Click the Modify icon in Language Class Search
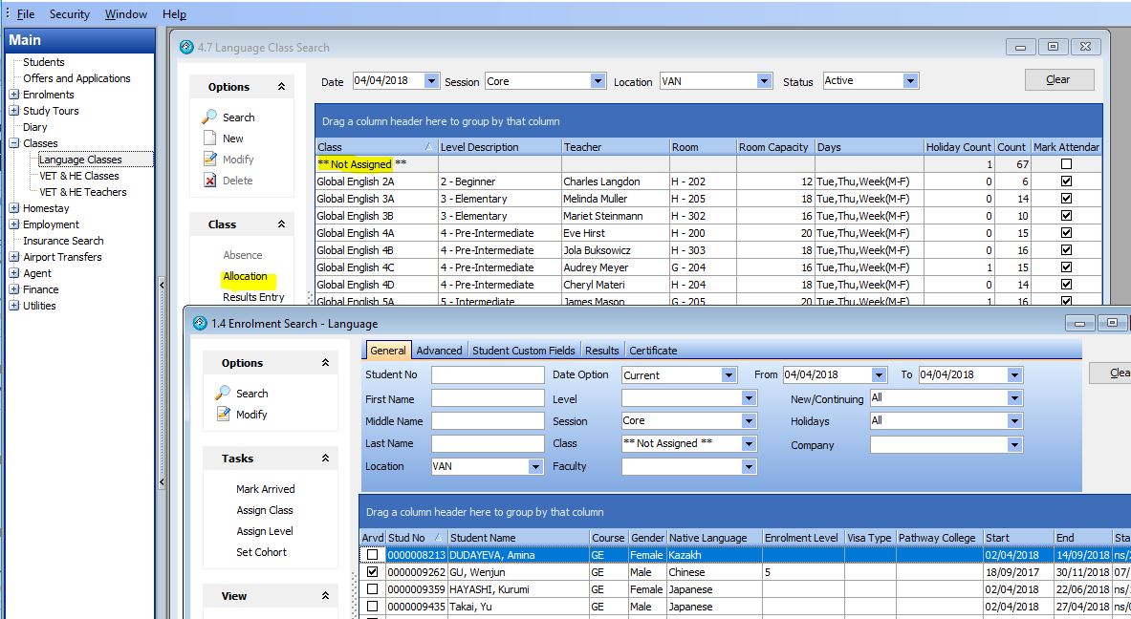1131x619 pixels. 210,160
